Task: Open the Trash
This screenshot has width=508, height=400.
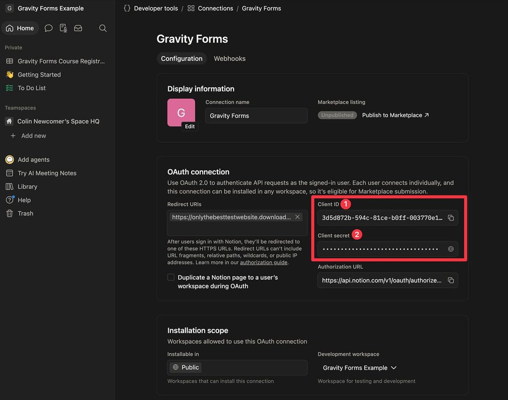Action: coord(57,213)
